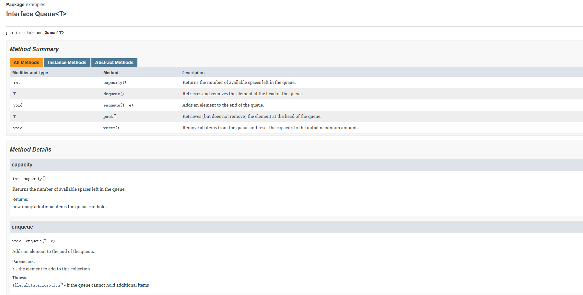583x295 pixels.
Task: Click 'Adds an element to the end' table description
Action: [223, 105]
